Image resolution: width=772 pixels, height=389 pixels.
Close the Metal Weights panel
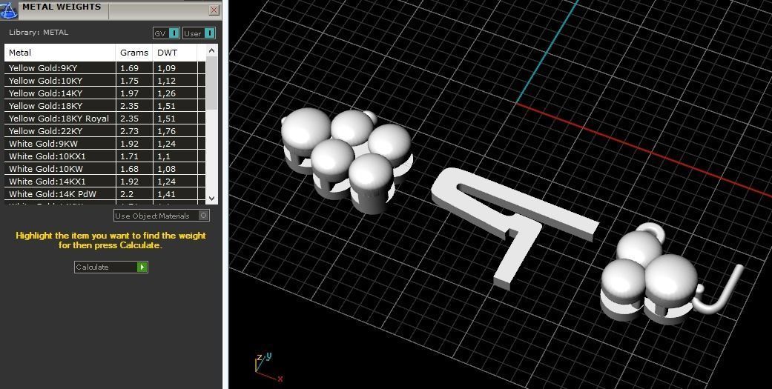(214, 10)
